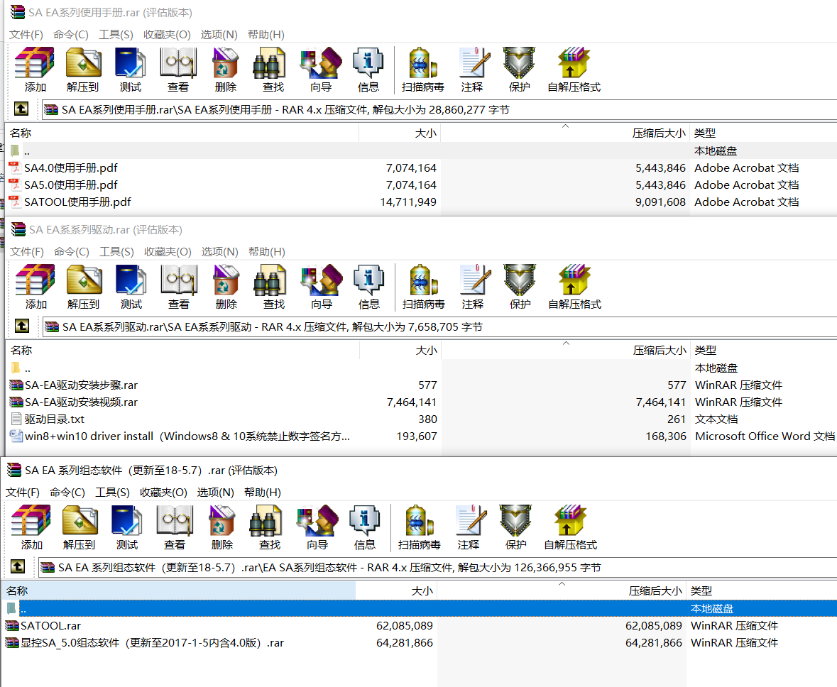Open 帮助(H) menu in the 组态软件 window
This screenshot has height=687, width=837.
click(262, 493)
